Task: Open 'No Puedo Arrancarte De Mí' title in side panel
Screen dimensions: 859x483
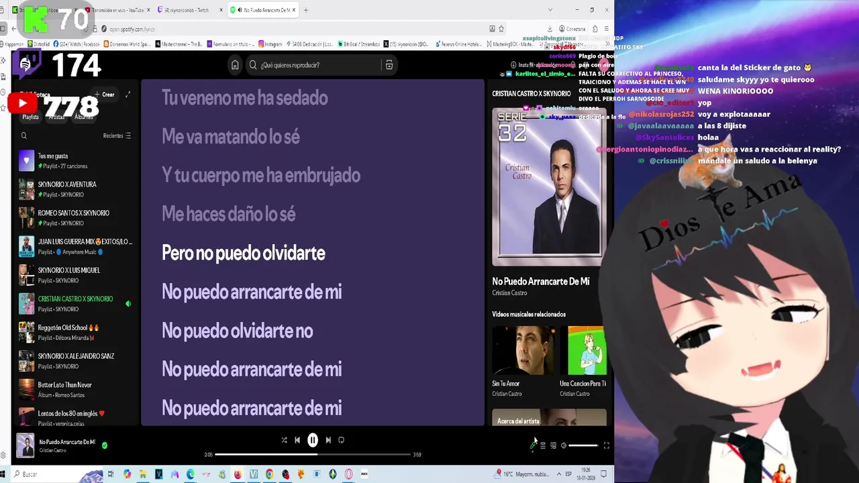Action: pos(540,282)
